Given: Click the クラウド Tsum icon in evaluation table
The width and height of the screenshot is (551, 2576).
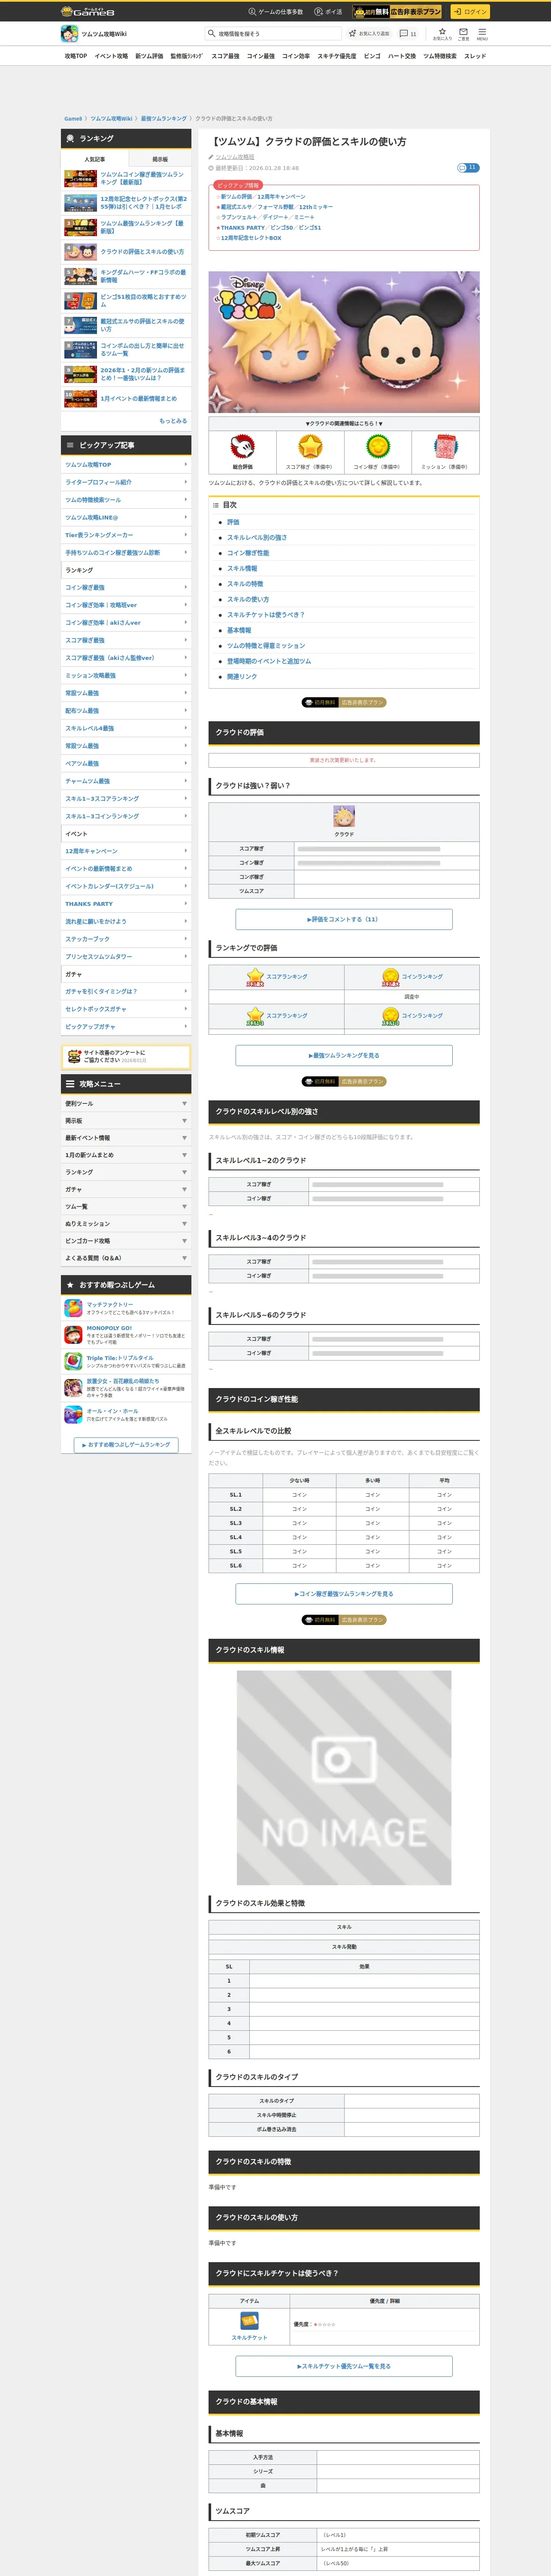Looking at the screenshot, I should click(344, 817).
